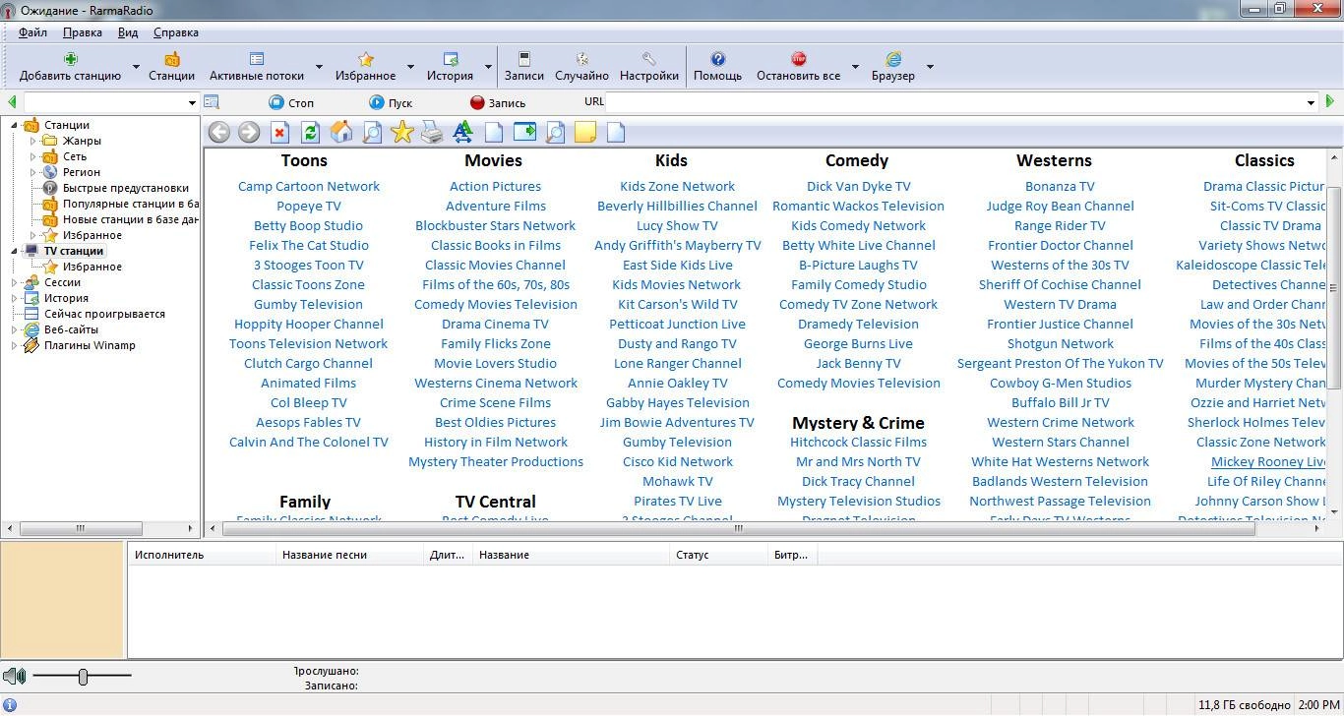Viewport: 1344px width, 716px height.
Task: Click the printer icon
Action: [432, 132]
